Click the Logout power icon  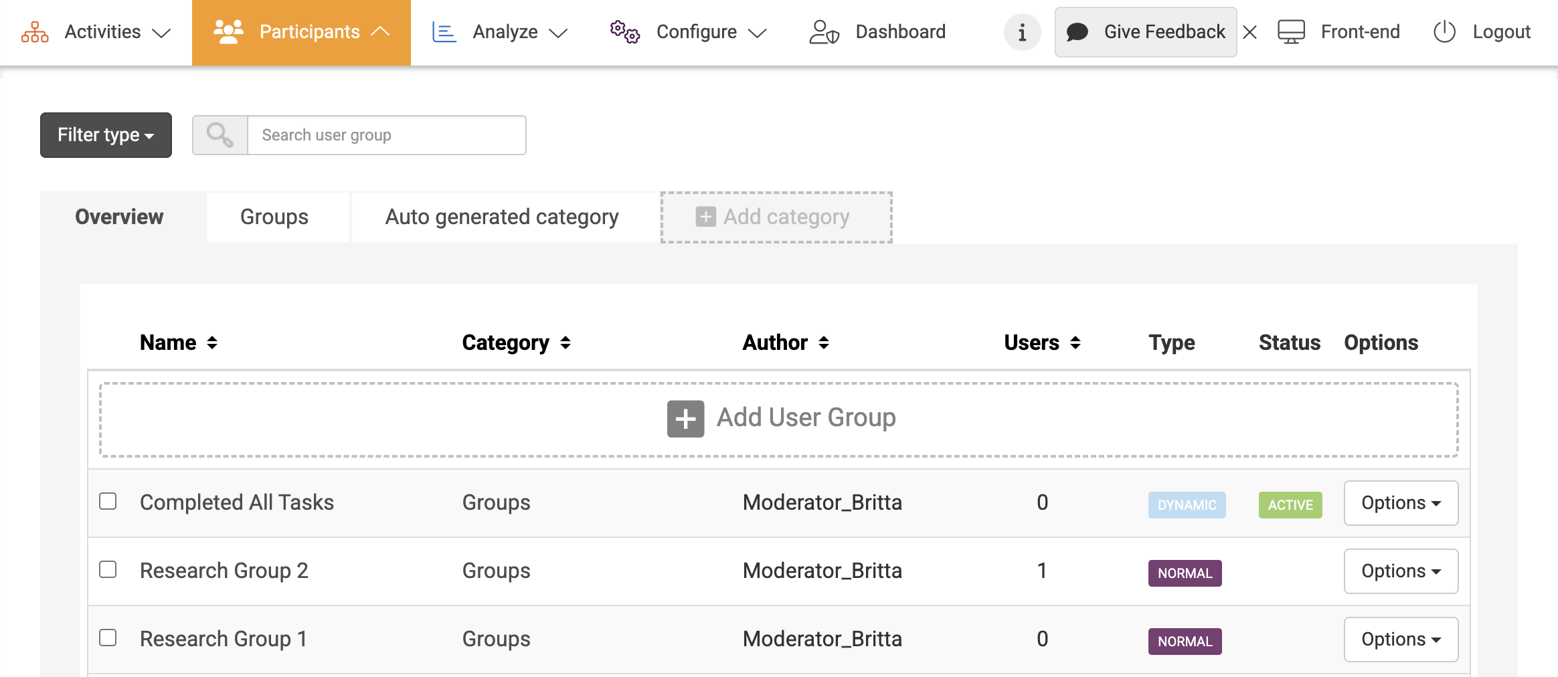1444,32
